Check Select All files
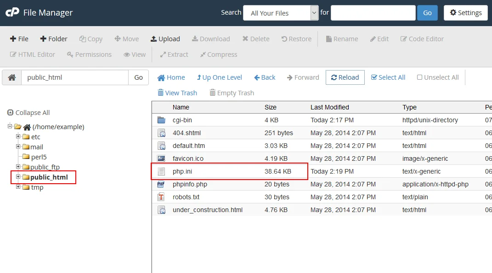The image size is (492, 273). 388,77
